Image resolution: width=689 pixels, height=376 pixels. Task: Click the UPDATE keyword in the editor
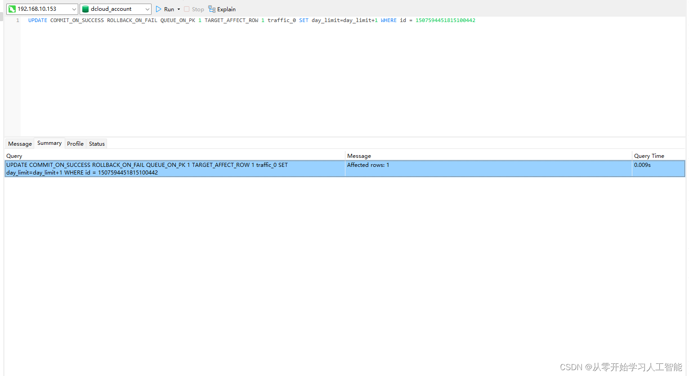pyautogui.click(x=38, y=20)
